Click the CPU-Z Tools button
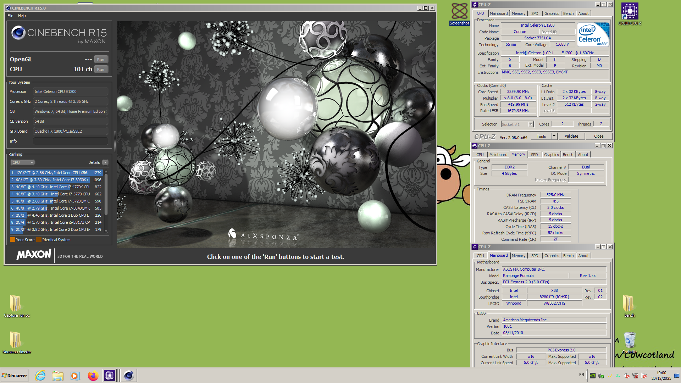 coord(541,136)
